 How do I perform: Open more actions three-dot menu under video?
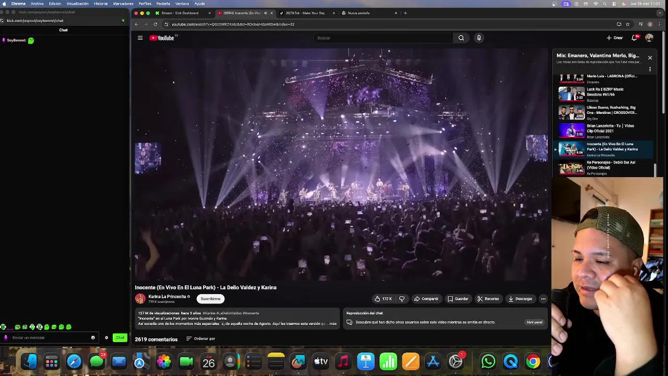pos(543,299)
